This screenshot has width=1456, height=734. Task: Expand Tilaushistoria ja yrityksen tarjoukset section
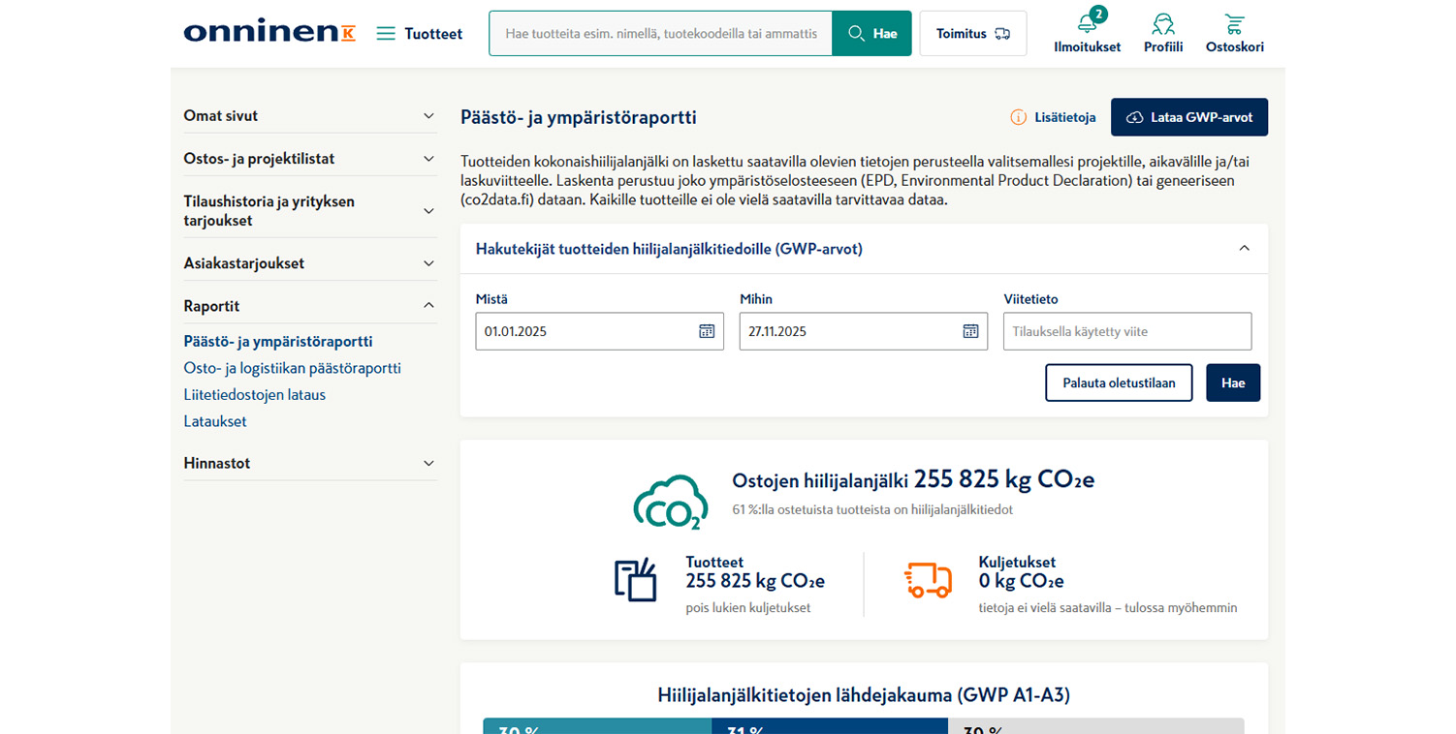(310, 211)
